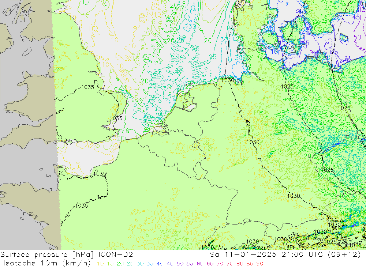Select the purple 50 value in isotach legend
Viewport: 366px width, 268px height.
[x=180, y=264]
